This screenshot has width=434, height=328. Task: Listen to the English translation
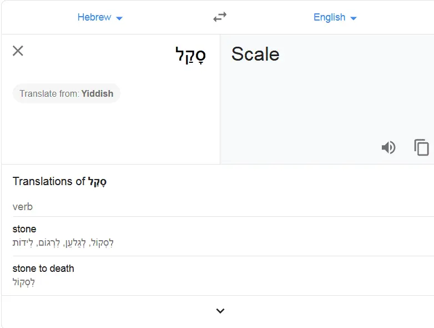[x=388, y=147]
